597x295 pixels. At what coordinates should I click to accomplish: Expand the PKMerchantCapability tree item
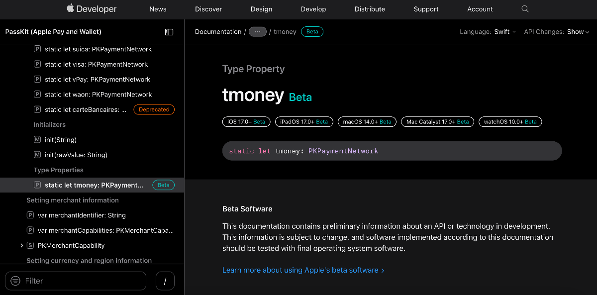22,246
